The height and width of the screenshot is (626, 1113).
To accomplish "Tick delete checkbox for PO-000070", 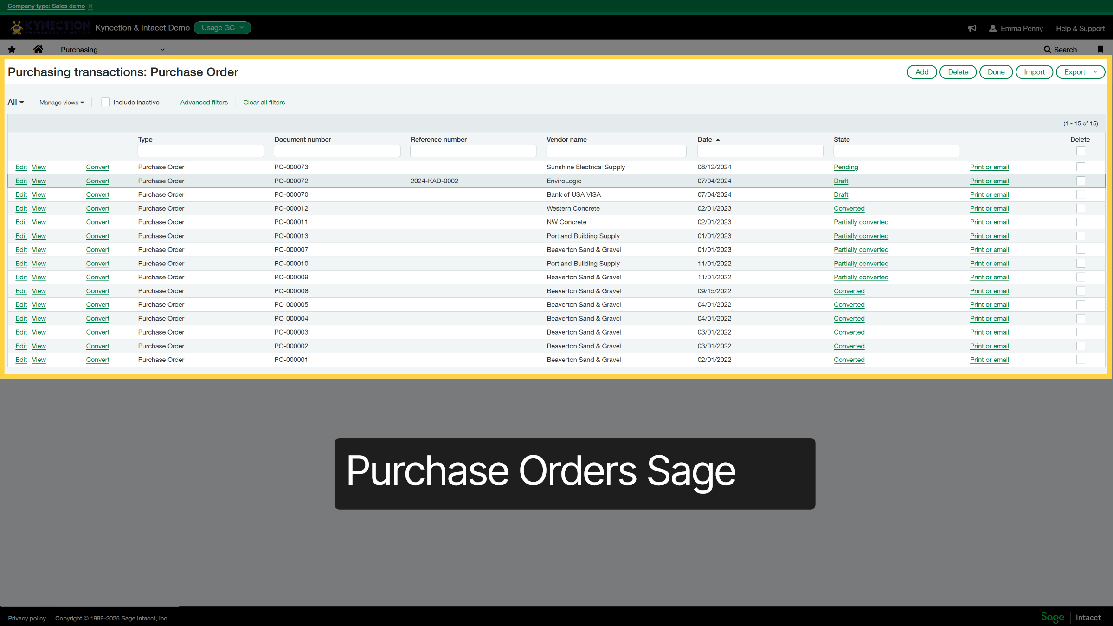I will 1081,194.
